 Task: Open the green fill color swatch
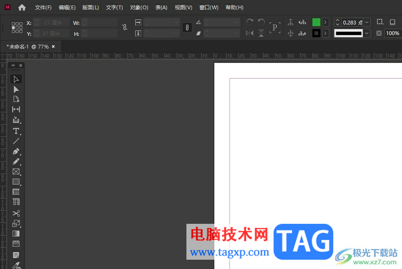316,22
